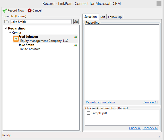Click the folder icon beside the search box
This screenshot has width=164, height=140.
[x=6, y=22]
